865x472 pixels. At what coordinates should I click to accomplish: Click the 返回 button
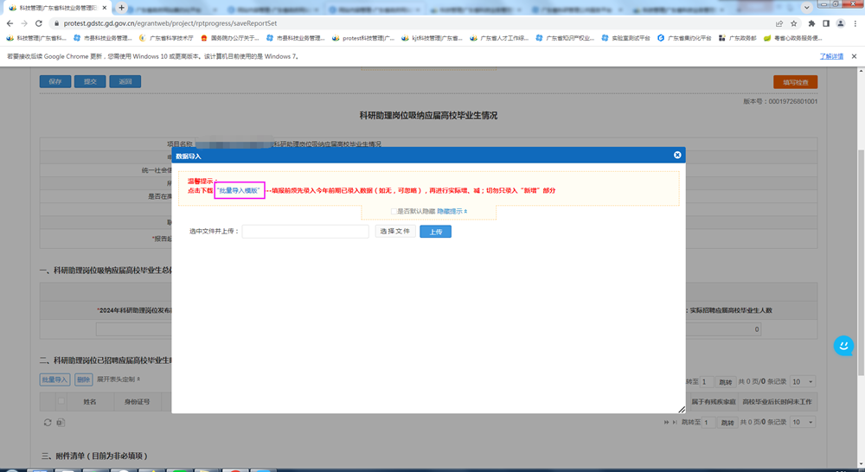(125, 81)
